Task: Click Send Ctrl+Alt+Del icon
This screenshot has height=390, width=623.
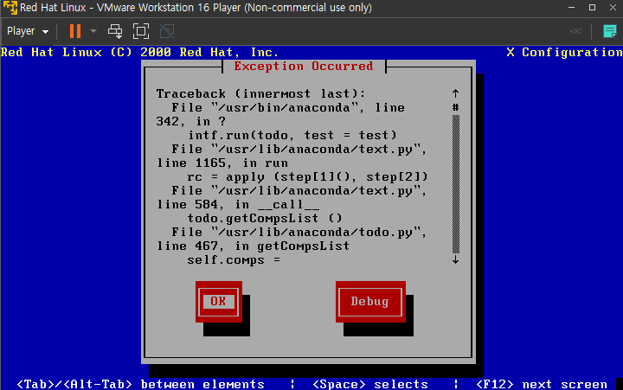Action: 115,31
